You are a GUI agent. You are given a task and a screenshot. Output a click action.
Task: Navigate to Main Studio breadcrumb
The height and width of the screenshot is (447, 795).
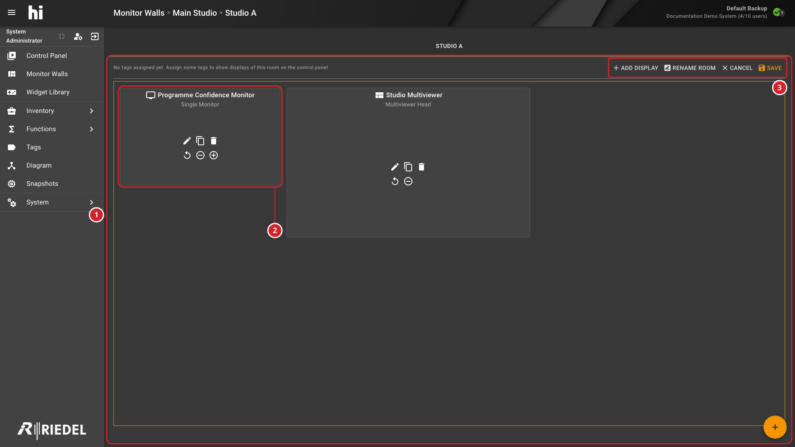point(195,13)
